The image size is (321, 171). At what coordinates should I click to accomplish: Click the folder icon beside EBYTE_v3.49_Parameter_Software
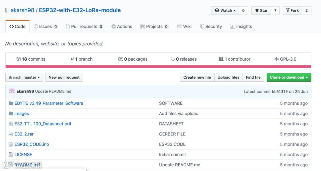pyautogui.click(x=11, y=103)
